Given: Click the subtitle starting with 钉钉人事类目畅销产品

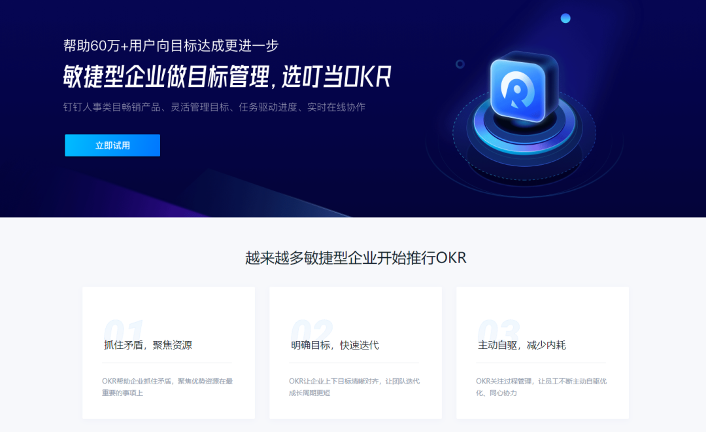Looking at the screenshot, I should pyautogui.click(x=214, y=107).
